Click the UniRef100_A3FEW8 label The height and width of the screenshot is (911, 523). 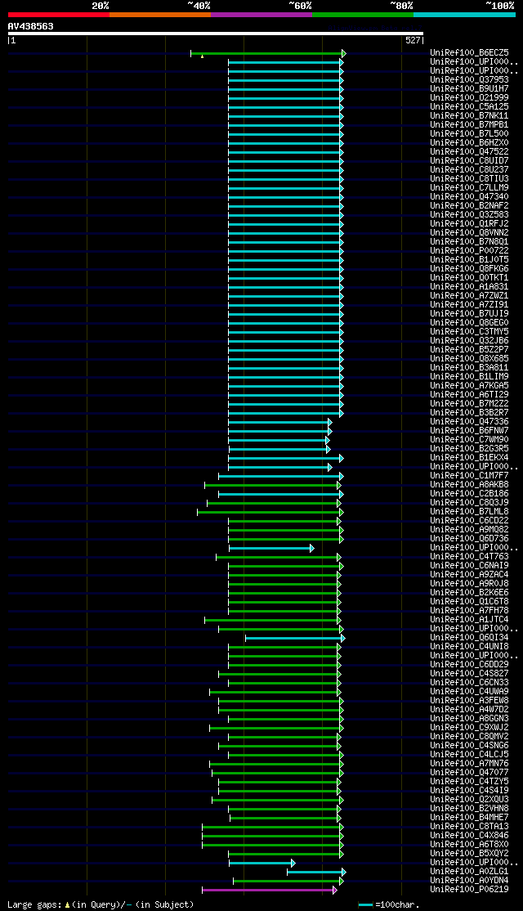pyautogui.click(x=470, y=702)
